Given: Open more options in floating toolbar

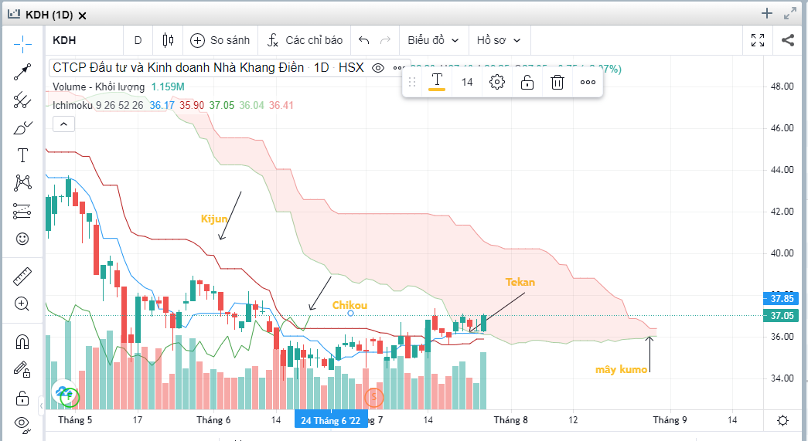Looking at the screenshot, I should point(588,82).
